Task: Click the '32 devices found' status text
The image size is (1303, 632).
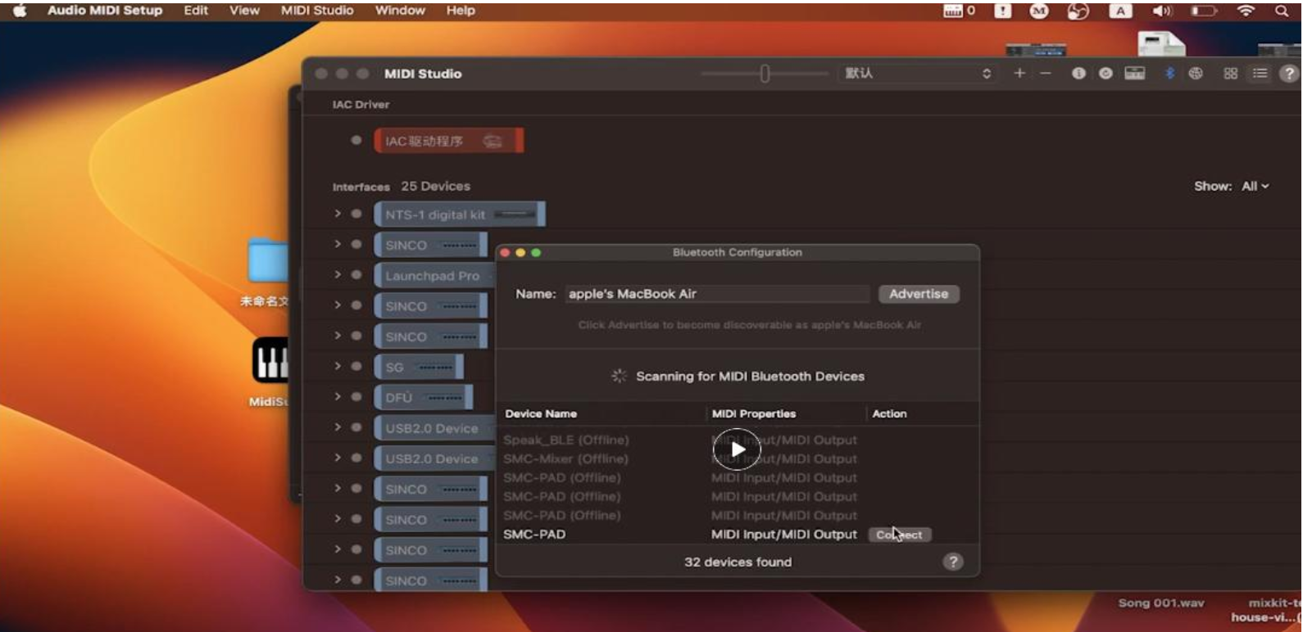Action: click(738, 562)
